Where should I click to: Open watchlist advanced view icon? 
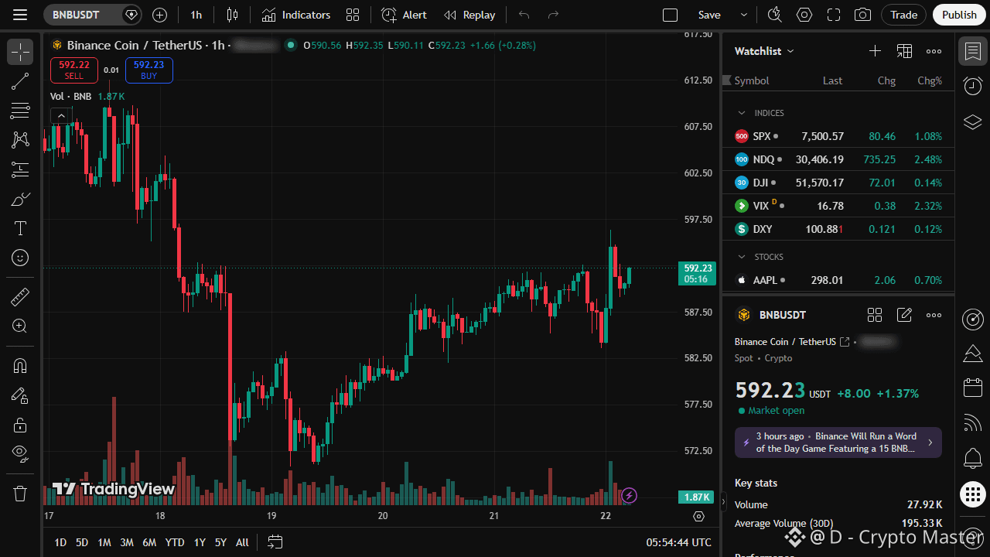click(904, 51)
